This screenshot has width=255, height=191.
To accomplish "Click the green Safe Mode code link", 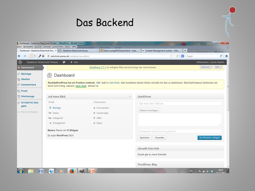I will (81, 86).
